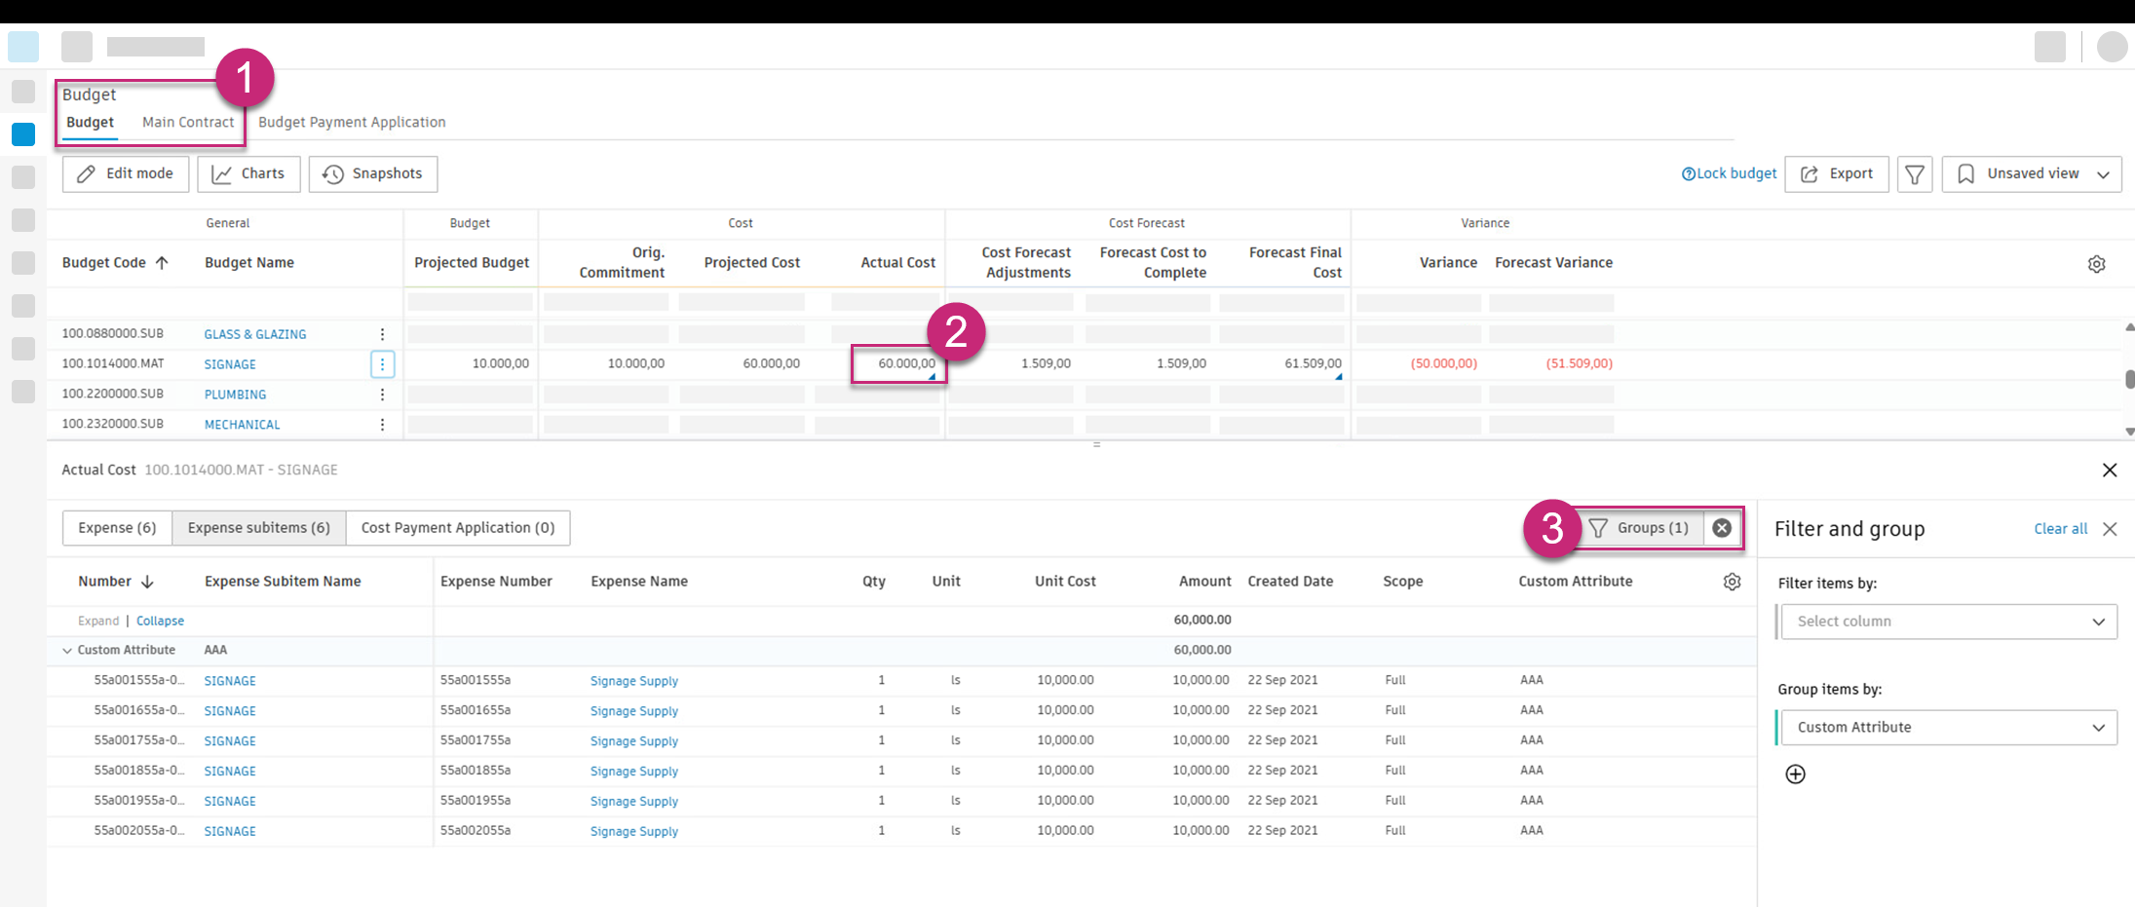Open the budget table filter funnel icon

point(1914,174)
